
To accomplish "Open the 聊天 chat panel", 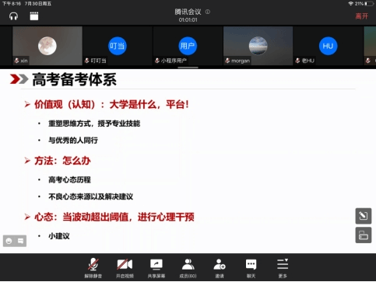I will (x=251, y=268).
